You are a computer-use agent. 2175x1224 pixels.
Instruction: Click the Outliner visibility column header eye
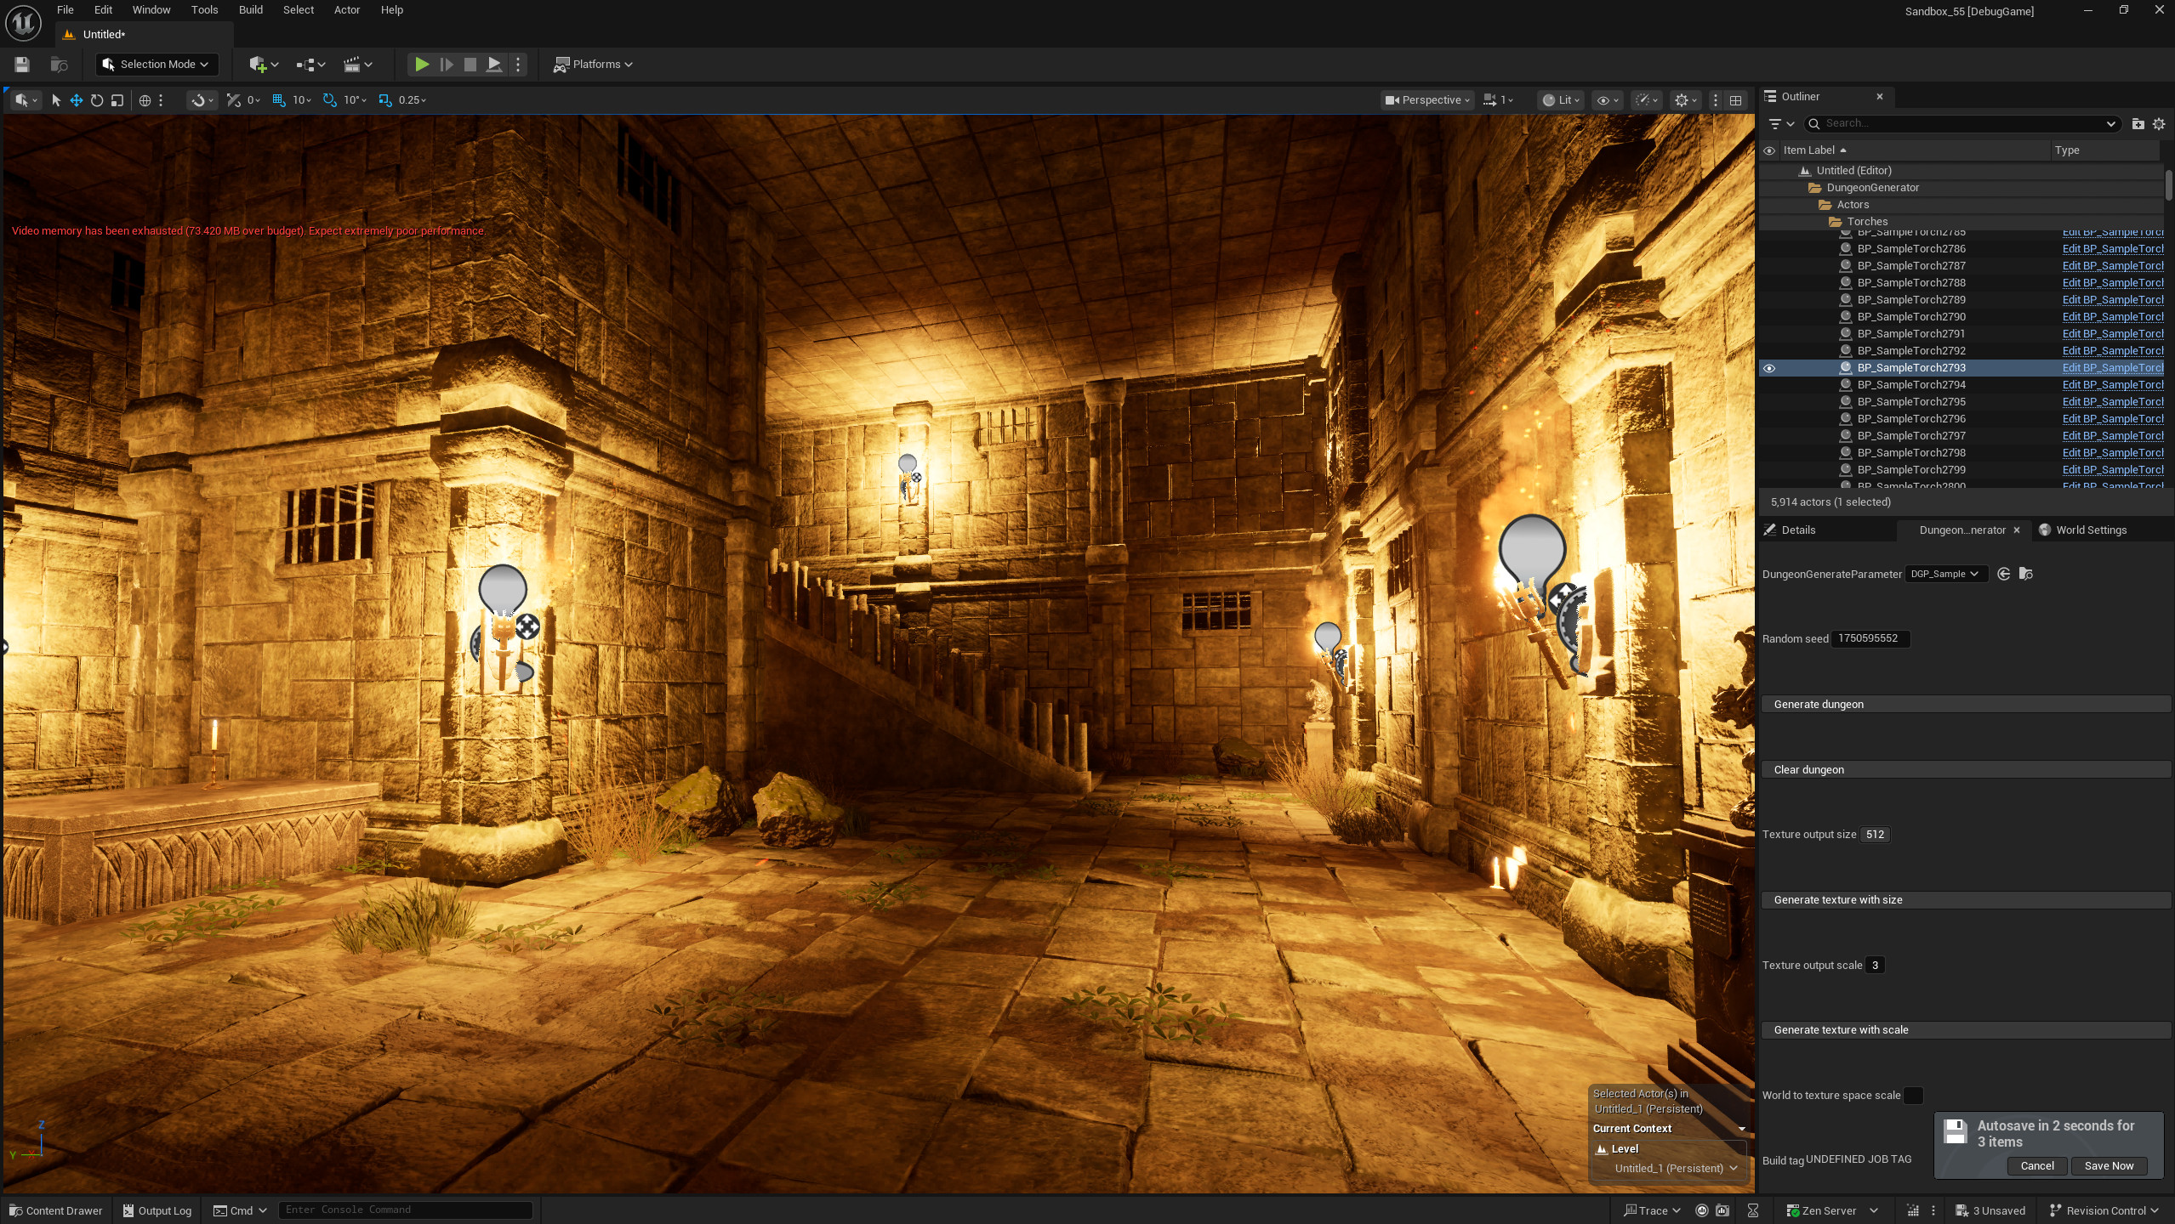[x=1769, y=150]
